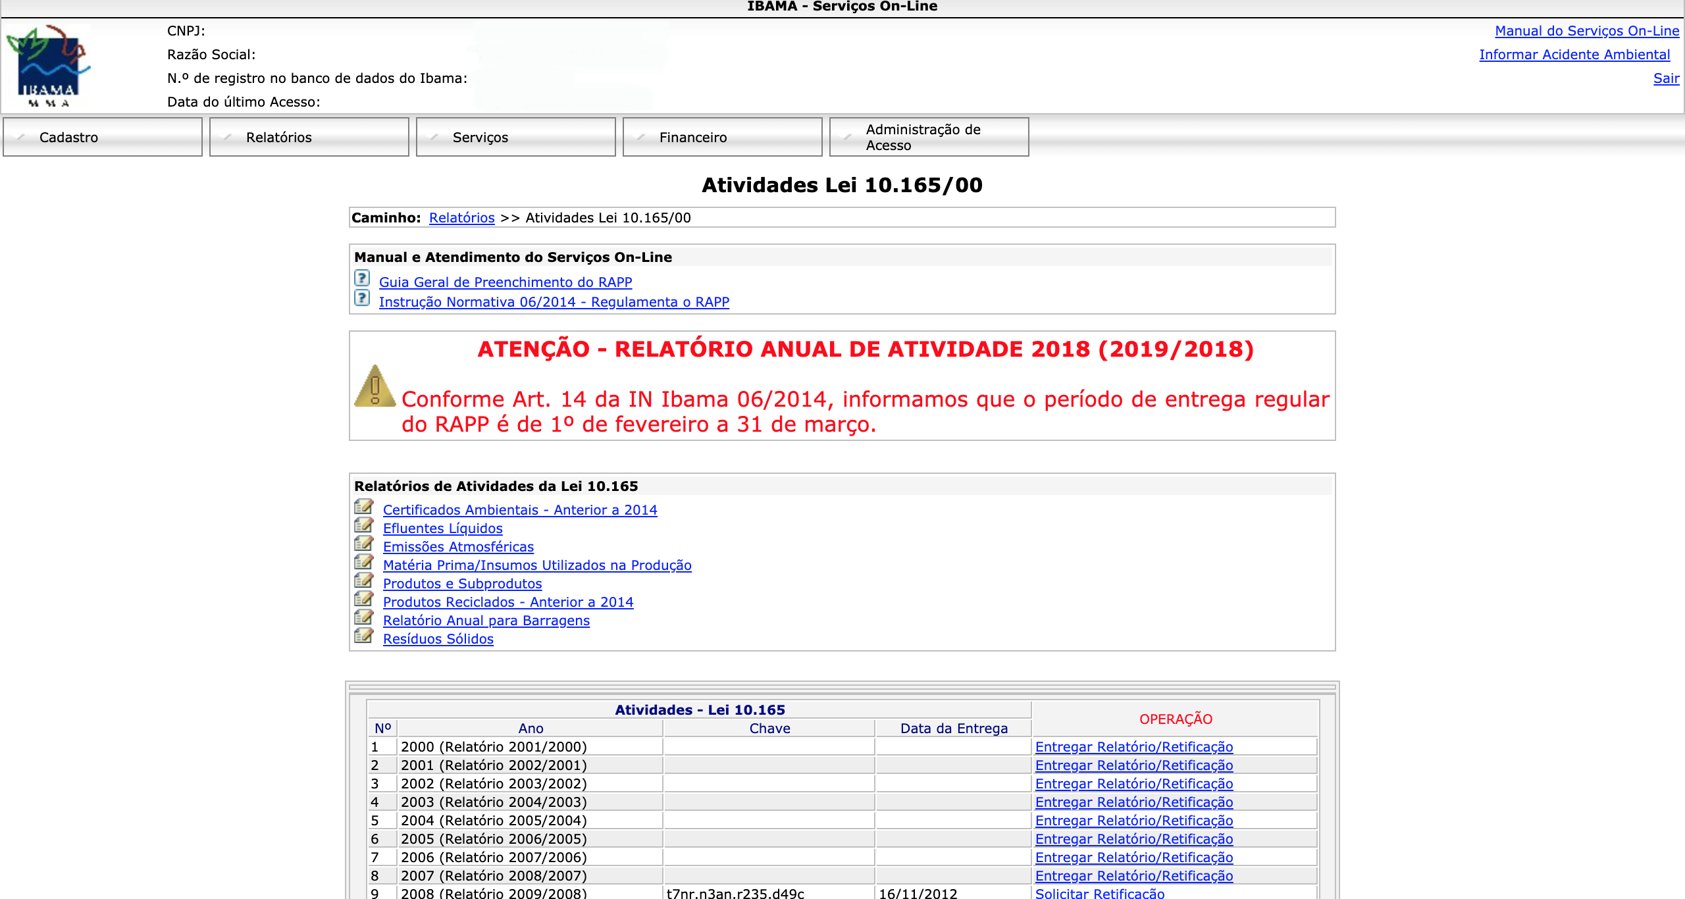Viewport: 1685px width, 899px height.
Task: Click Entregar Relatório/Retificação for year 2002
Action: click(1134, 784)
